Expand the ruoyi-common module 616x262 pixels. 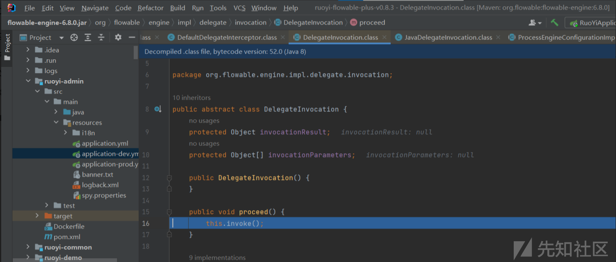coord(28,247)
